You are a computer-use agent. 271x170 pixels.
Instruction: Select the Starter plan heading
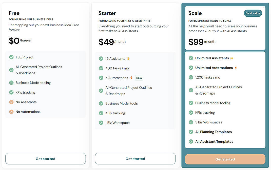[x=107, y=13]
